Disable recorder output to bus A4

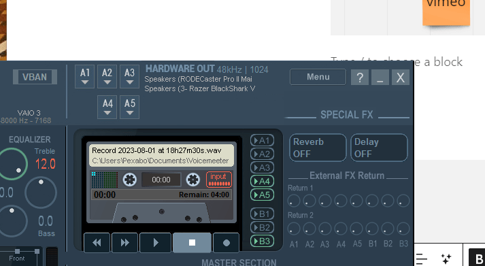pos(262,181)
